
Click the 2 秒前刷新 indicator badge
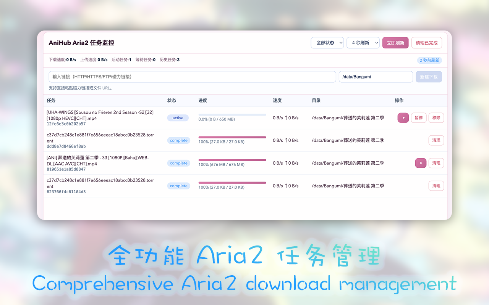pyautogui.click(x=429, y=60)
